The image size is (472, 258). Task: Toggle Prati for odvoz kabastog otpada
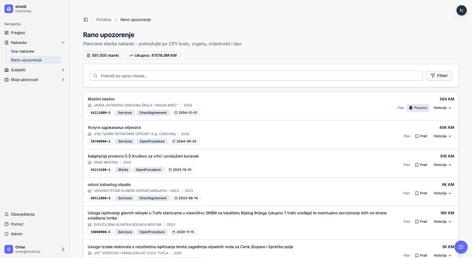(421, 193)
